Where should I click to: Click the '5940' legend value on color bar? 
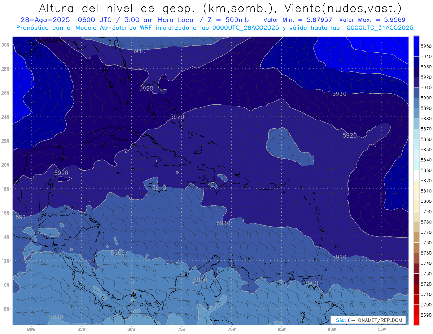click(426, 57)
